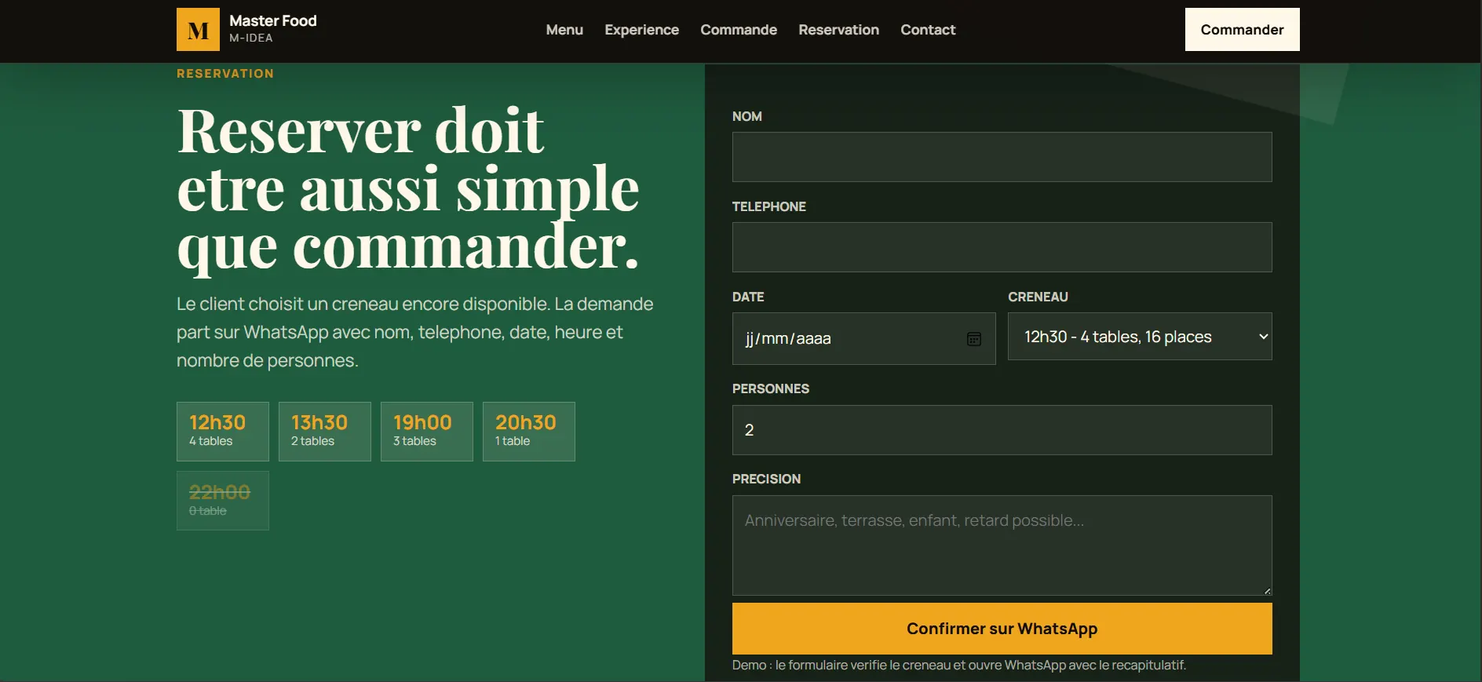Choose the 19h00 3 tables slot

click(427, 432)
